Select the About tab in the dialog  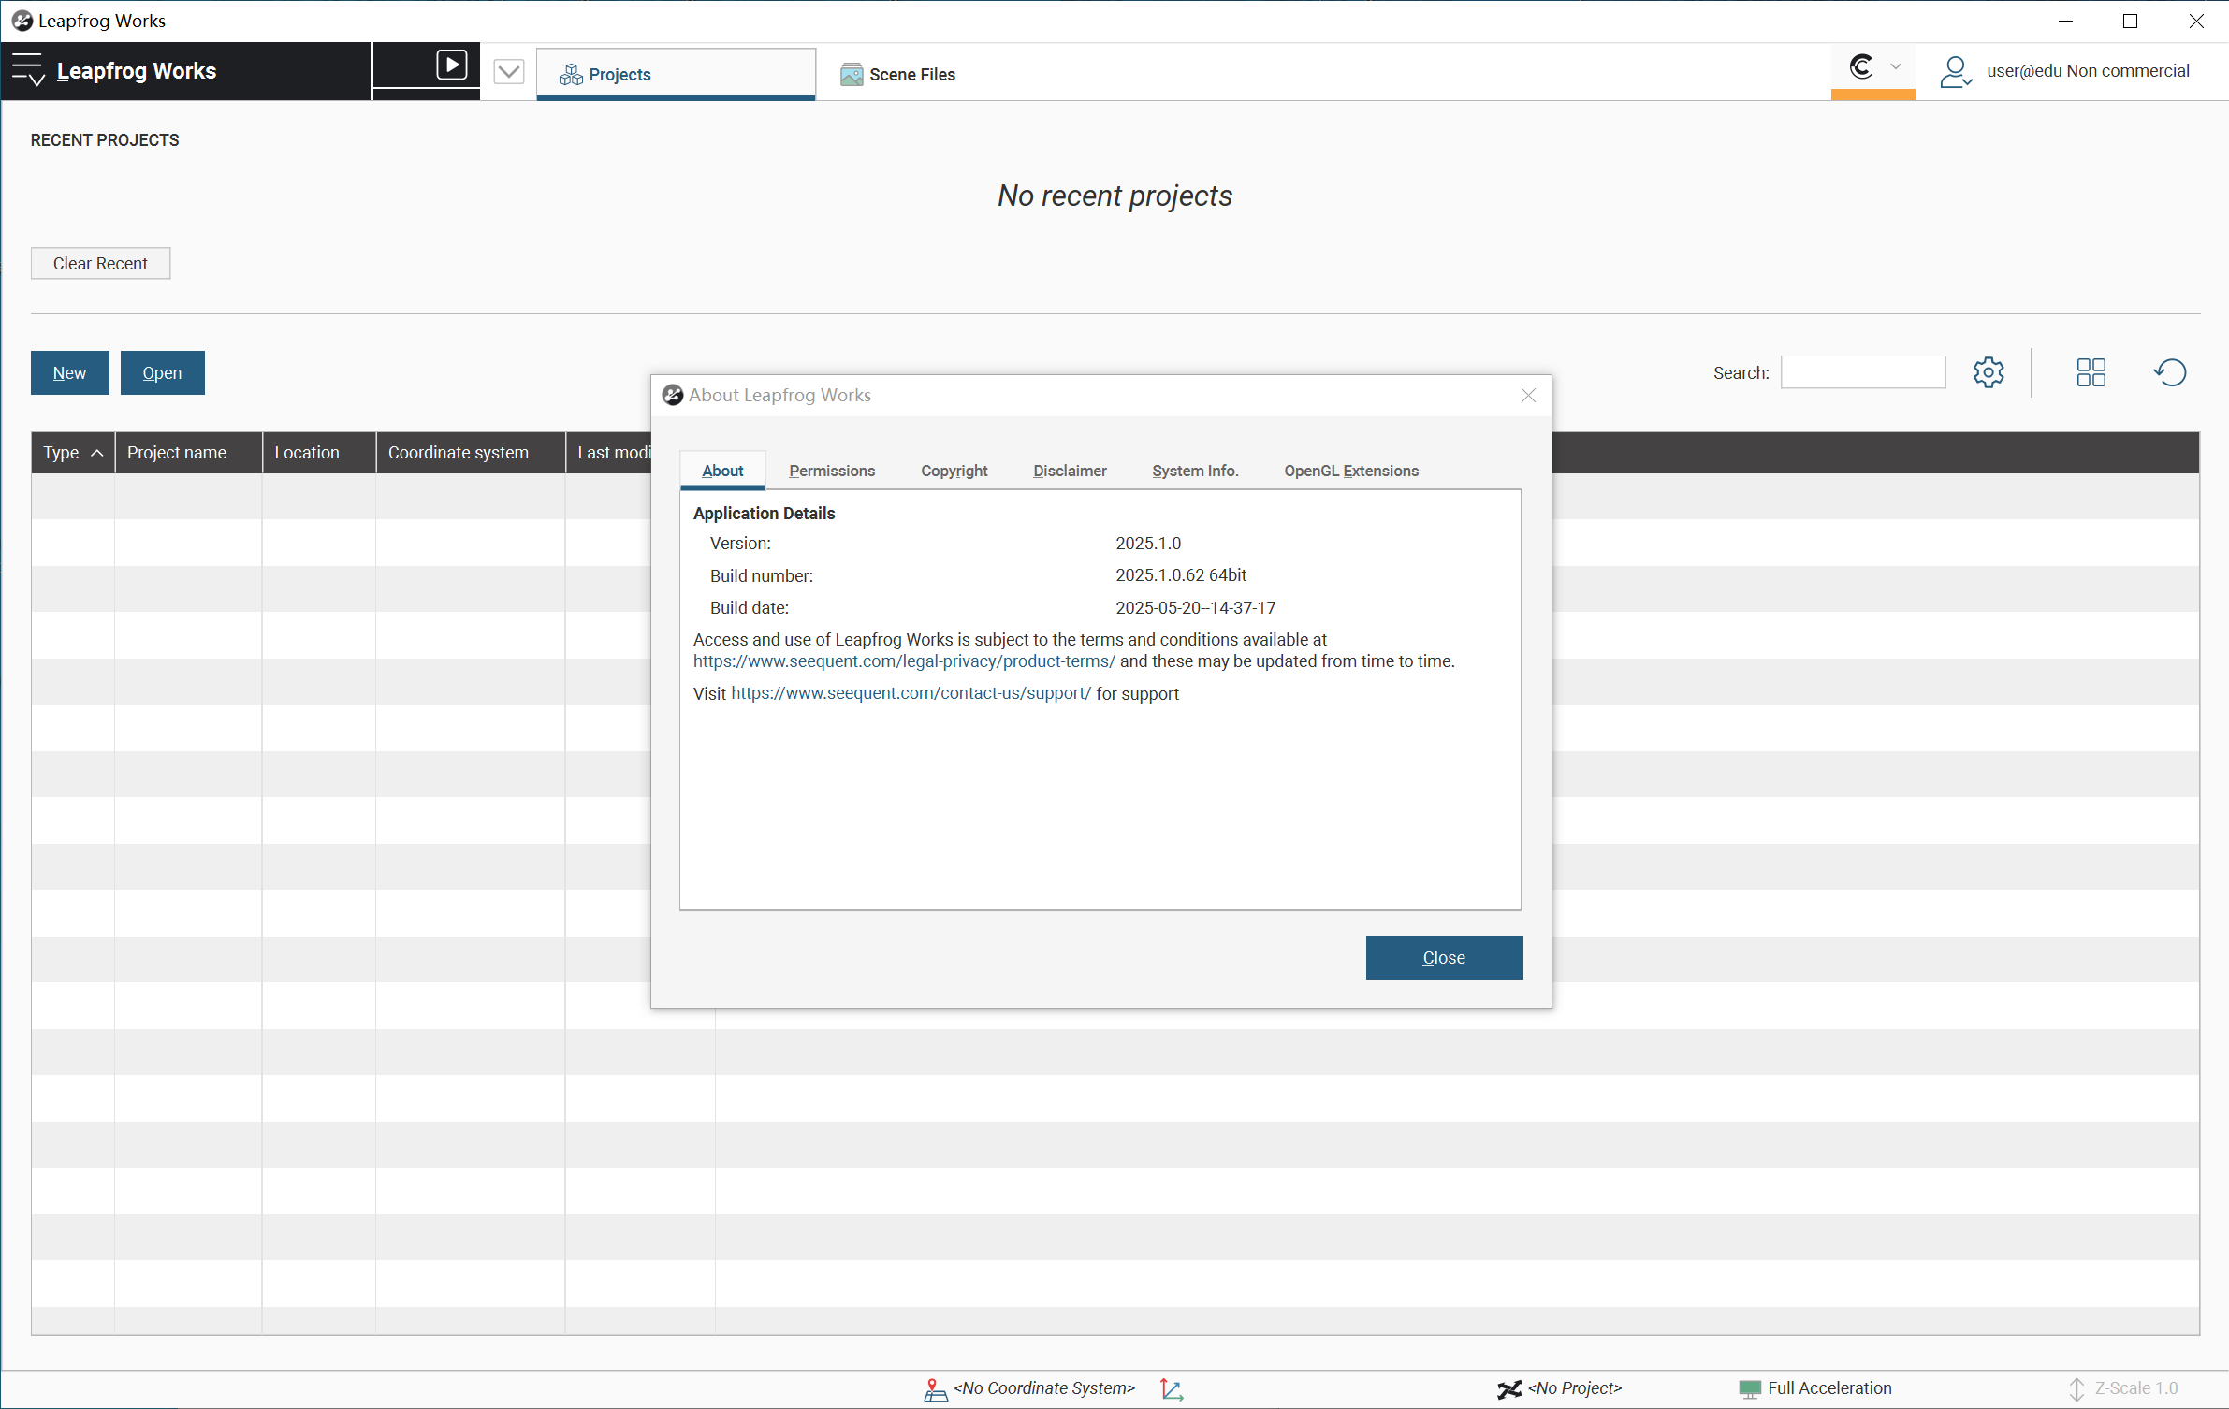click(722, 471)
